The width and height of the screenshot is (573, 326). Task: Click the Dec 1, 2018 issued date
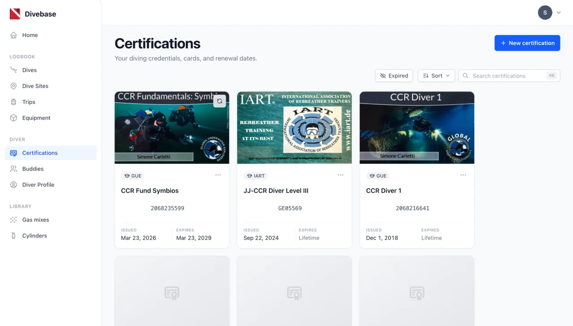pos(382,238)
